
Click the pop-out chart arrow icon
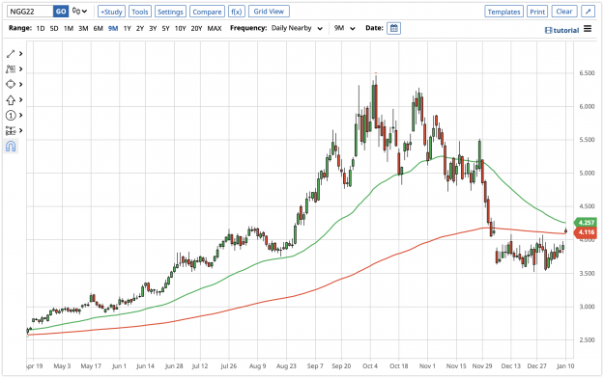[588, 12]
